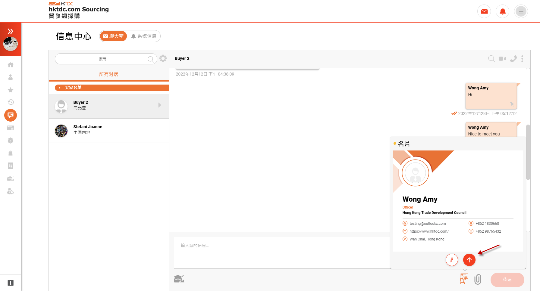
Task: Open the business card icon in sidebar
Action: tap(11, 128)
